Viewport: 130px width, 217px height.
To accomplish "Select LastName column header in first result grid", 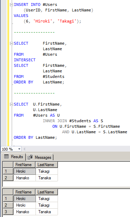I will click(x=47, y=165).
